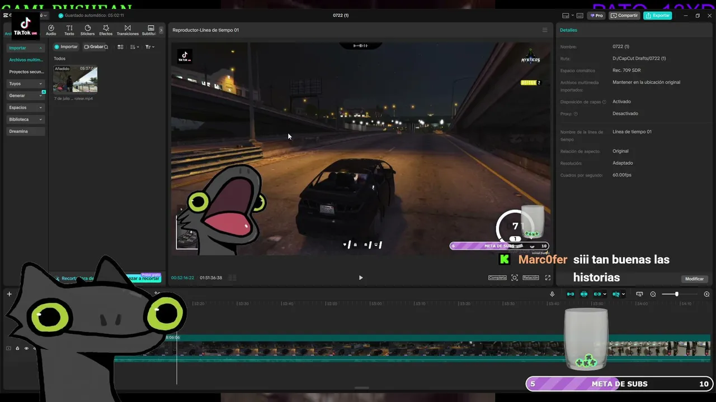Click the Exportar button
Viewport: 716px width, 402px height.
[x=657, y=16]
